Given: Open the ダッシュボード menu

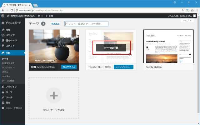Looking at the screenshot, I should [x=12, y=23].
